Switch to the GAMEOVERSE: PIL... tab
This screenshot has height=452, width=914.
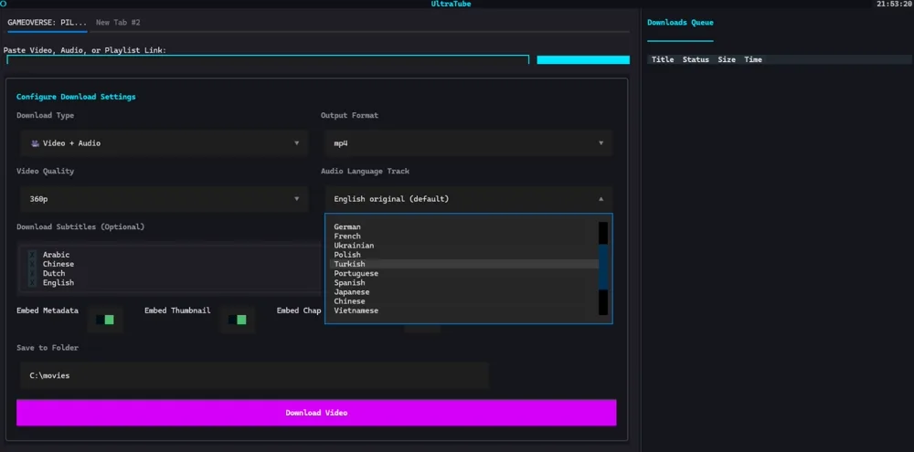48,23
